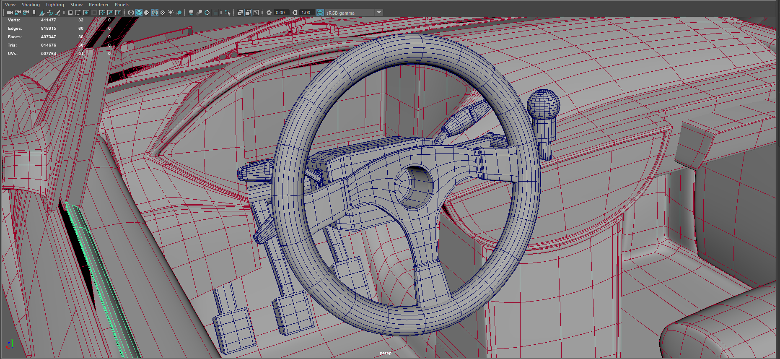
Task: Open the Shading menu
Action: [x=31, y=5]
